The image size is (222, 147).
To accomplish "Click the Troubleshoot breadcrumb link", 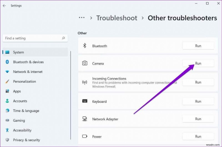I will click(x=117, y=18).
